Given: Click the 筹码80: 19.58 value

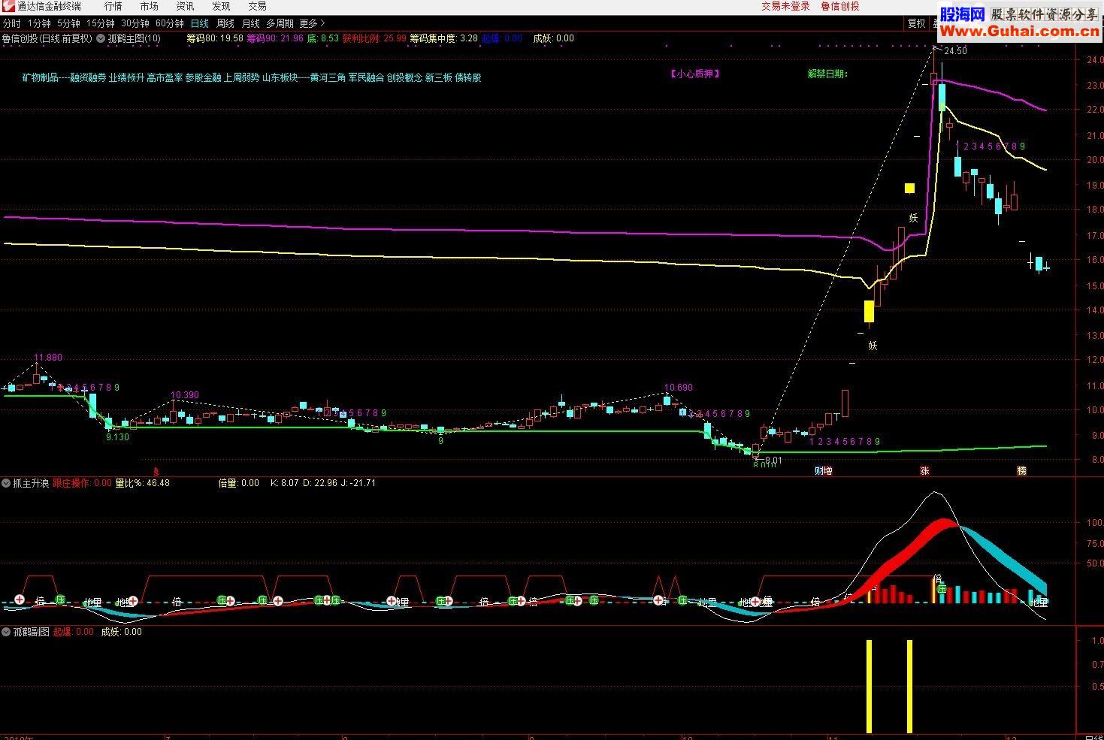Looking at the screenshot, I should pos(214,38).
